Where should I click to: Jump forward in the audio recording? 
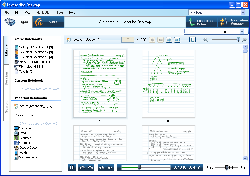coord(90,167)
